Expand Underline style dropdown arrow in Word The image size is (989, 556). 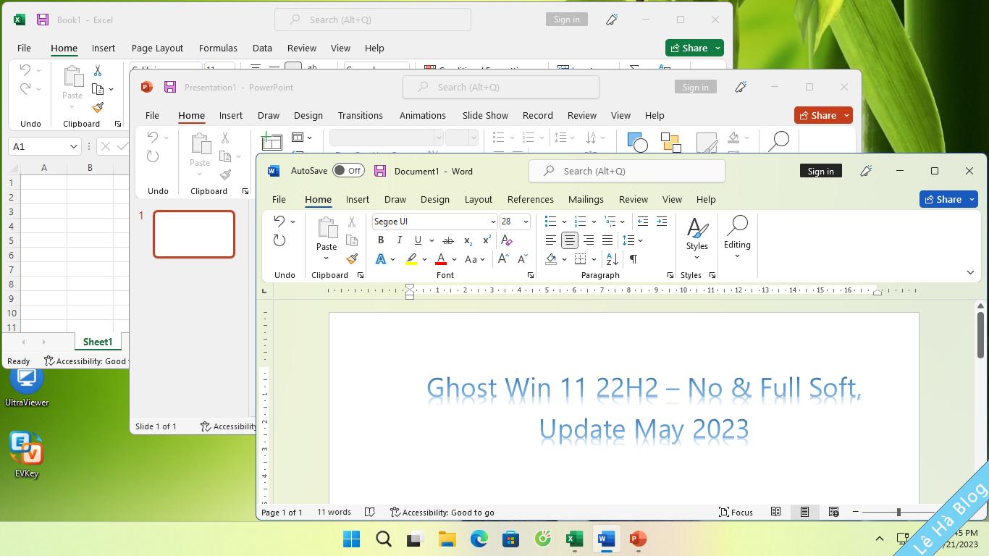click(x=432, y=240)
